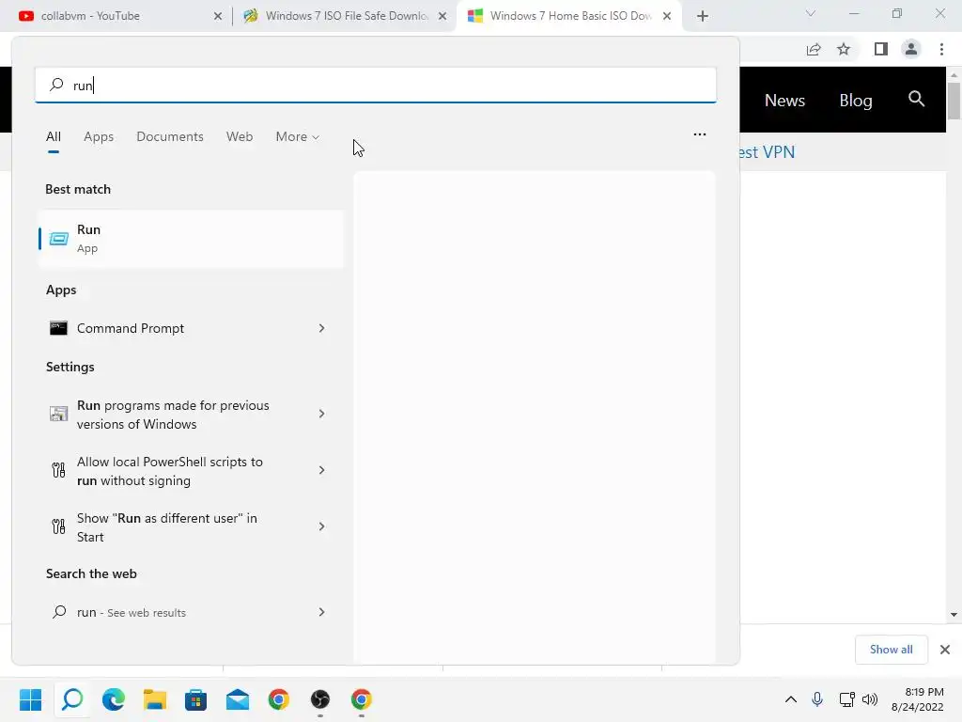The height and width of the screenshot is (722, 962).
Task: Open Chrome's three-dot menu
Action: 941,49
